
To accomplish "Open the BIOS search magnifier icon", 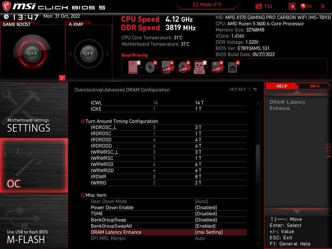I will pyautogui.click(x=292, y=6).
